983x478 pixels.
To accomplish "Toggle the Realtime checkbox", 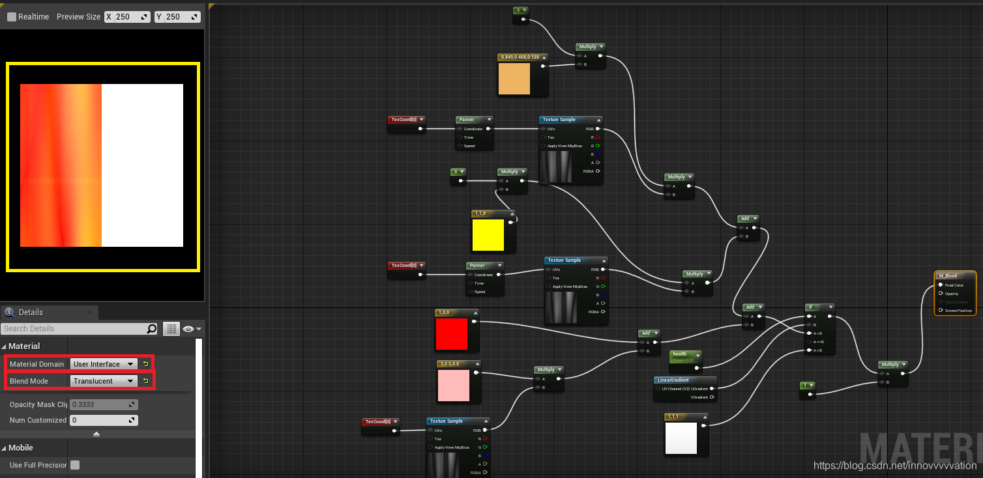I will [x=12, y=17].
